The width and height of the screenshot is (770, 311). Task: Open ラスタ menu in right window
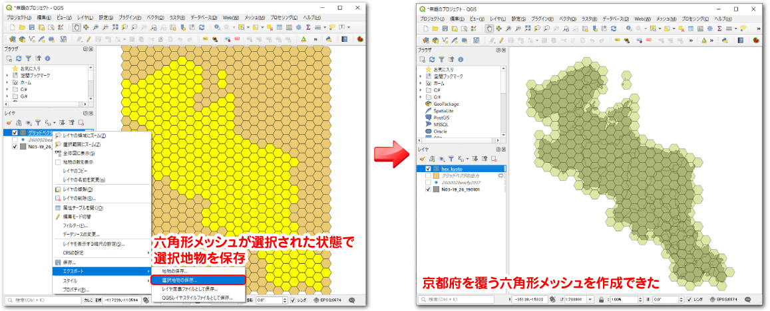pos(589,19)
